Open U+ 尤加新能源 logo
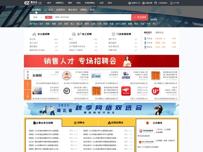 (x=156, y=91)
